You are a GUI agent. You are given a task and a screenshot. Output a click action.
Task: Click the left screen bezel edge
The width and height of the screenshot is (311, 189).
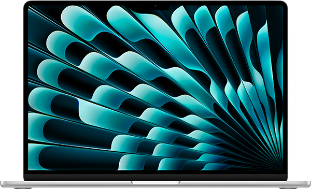click(26, 89)
